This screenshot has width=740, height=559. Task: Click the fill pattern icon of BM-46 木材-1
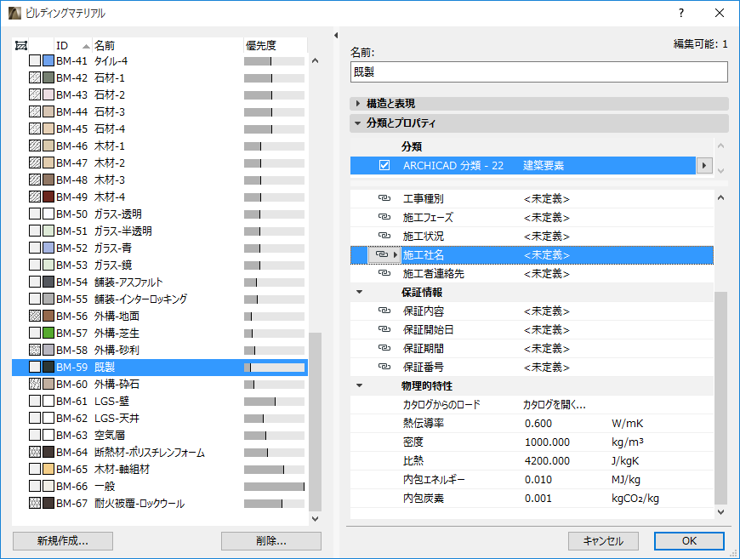tap(35, 145)
